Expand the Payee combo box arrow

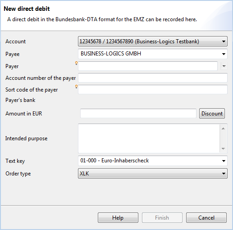click(224, 54)
